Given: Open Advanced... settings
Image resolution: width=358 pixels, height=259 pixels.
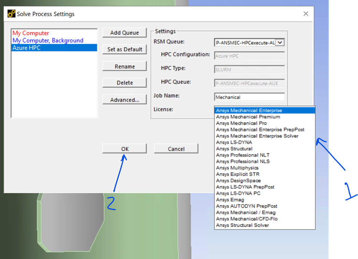Looking at the screenshot, I should point(124,100).
